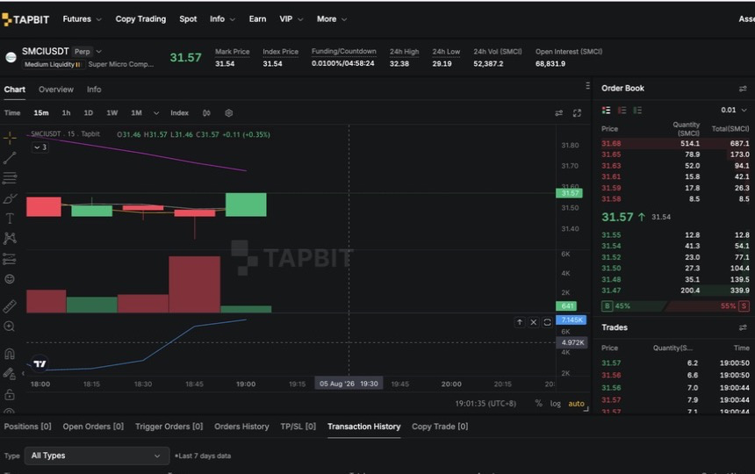Open the Futures dropdown menu

[x=82, y=19]
